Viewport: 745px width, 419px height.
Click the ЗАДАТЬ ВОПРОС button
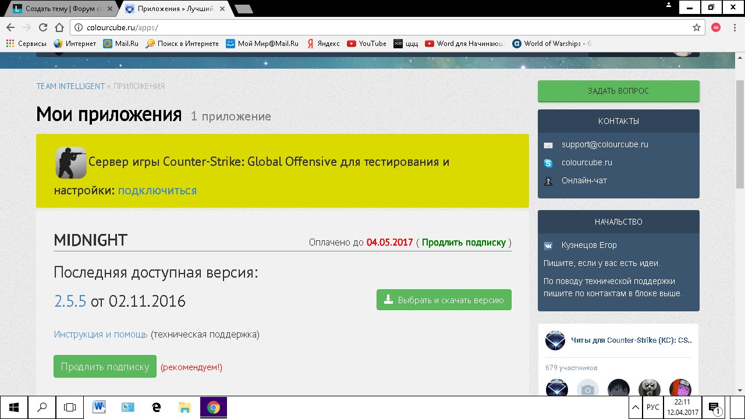pos(619,91)
